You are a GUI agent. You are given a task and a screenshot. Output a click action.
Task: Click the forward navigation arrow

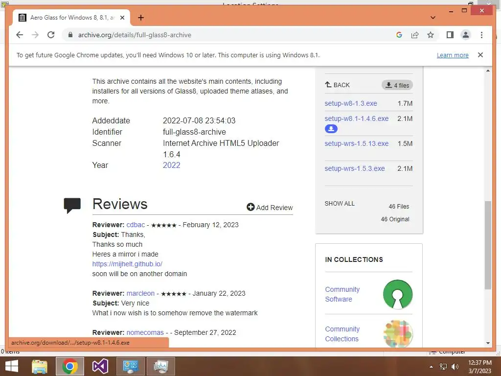pyautogui.click(x=35, y=35)
